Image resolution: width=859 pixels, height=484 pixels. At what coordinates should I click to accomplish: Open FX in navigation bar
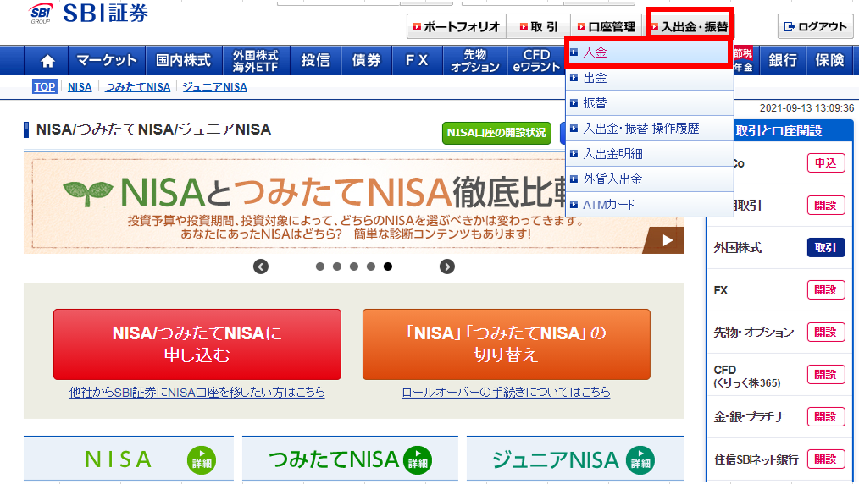click(417, 61)
